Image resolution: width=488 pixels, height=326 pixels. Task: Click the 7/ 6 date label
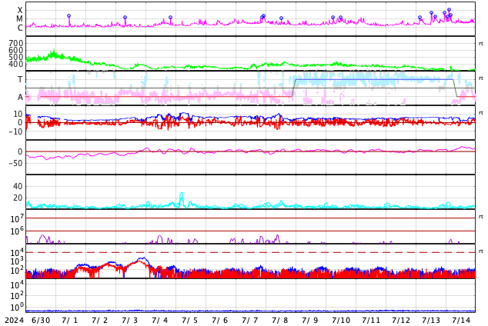[220, 320]
